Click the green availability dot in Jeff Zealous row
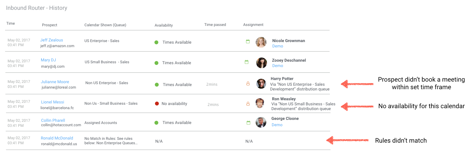The width and height of the screenshot is (470, 161). 156,42
